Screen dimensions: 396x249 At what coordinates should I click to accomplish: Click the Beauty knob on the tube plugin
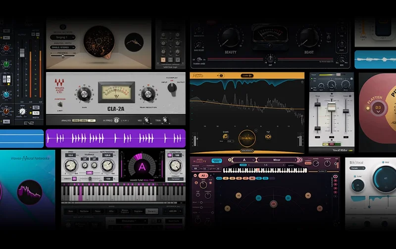pyautogui.click(x=230, y=38)
